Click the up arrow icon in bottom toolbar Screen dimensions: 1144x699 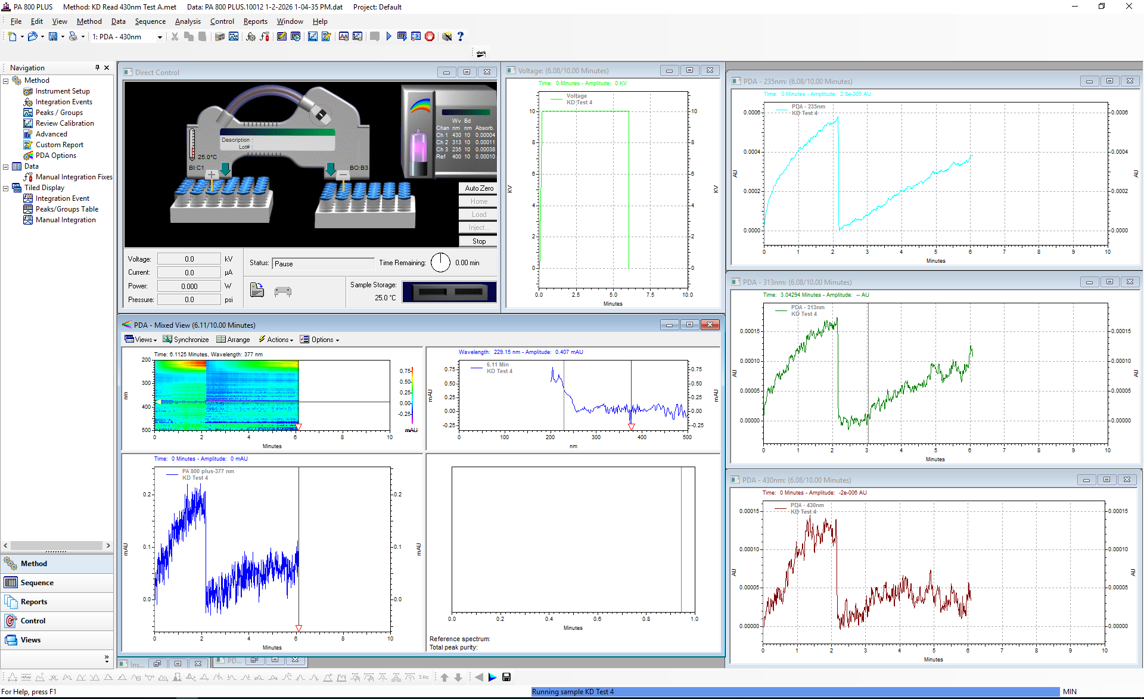[444, 677]
